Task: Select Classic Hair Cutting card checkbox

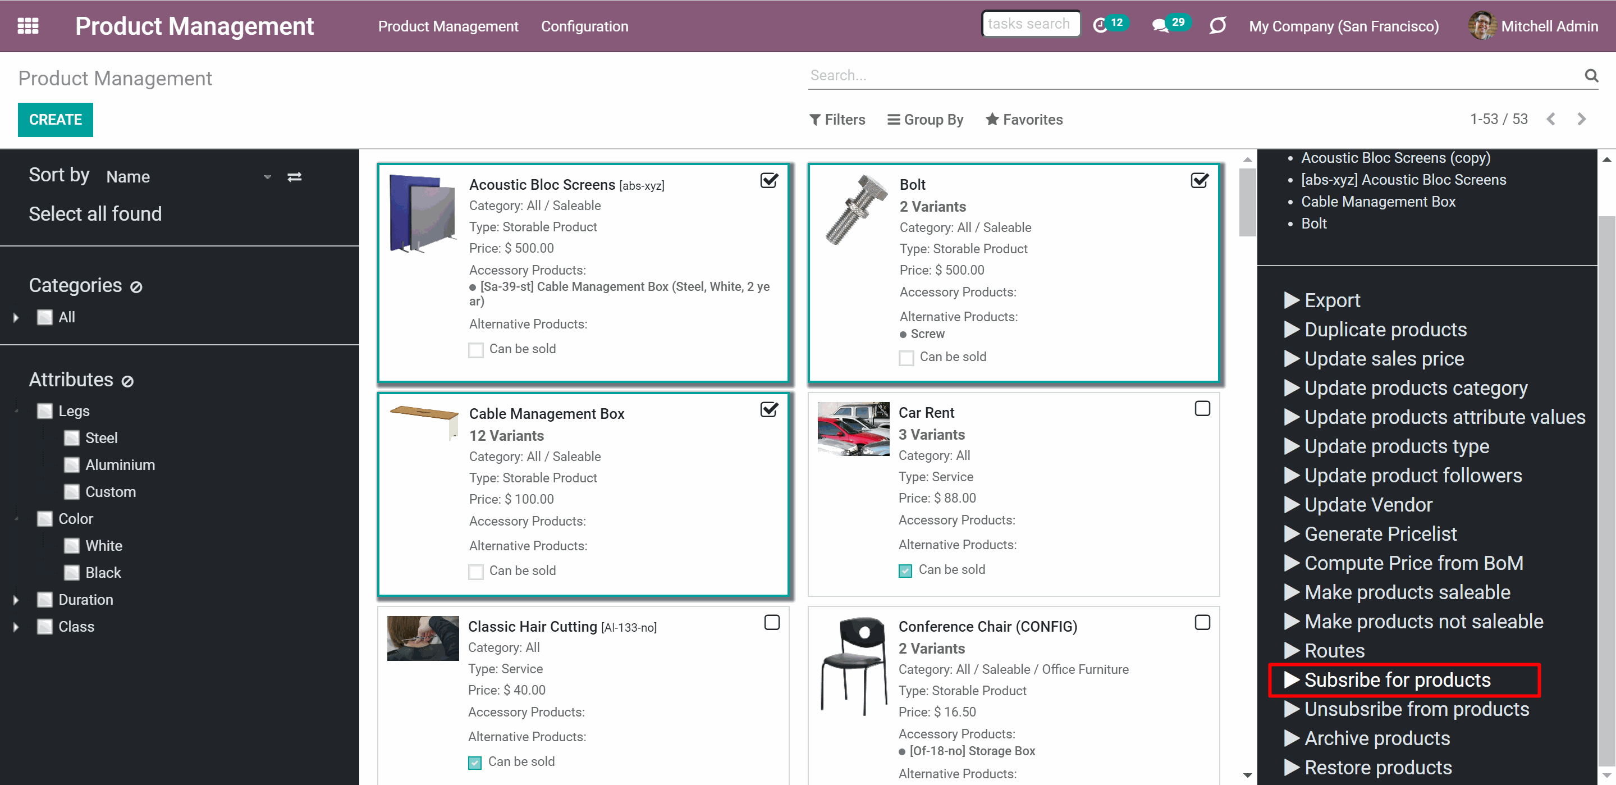Action: coord(772,623)
